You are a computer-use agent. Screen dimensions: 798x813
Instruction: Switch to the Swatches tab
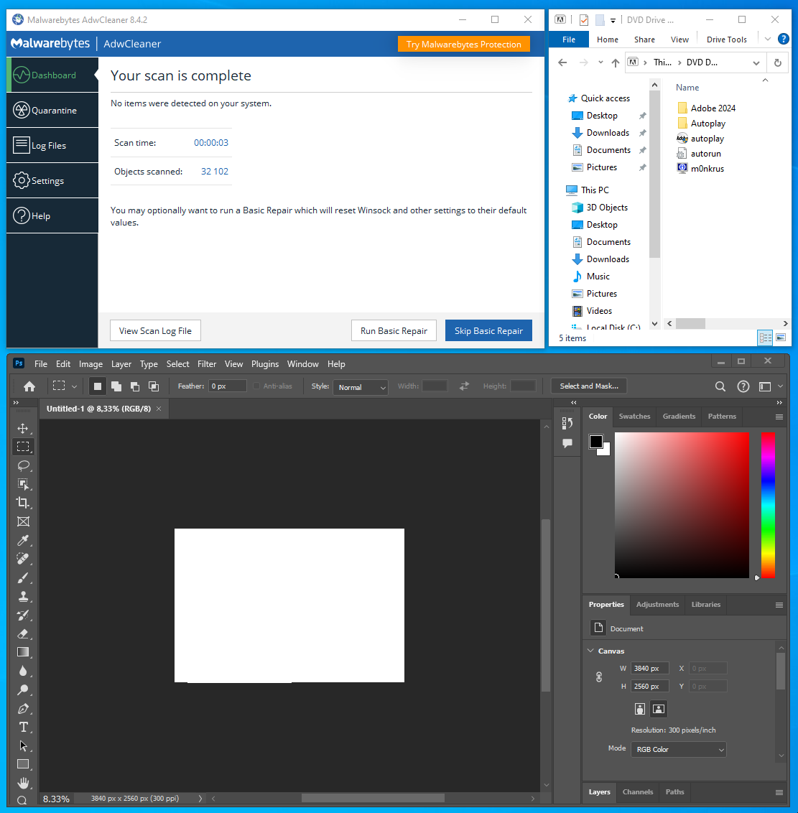pyautogui.click(x=634, y=417)
